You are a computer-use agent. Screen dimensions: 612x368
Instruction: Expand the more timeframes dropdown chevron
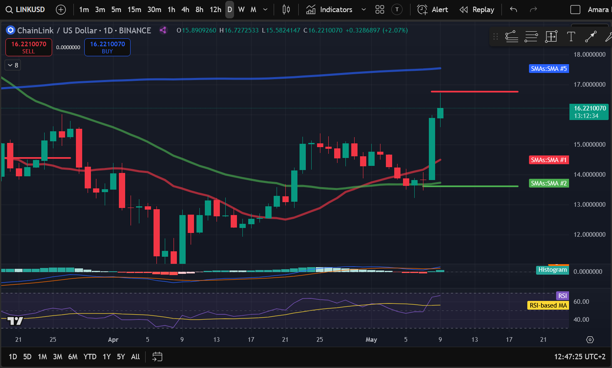click(265, 10)
